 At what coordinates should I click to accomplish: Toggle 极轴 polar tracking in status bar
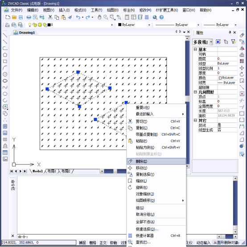(x=113, y=243)
